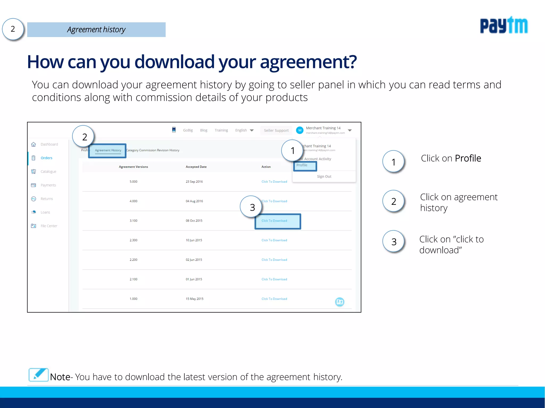Image resolution: width=545 pixels, height=408 pixels.
Task: Click To Download for version 3.100
Action: pos(274,220)
